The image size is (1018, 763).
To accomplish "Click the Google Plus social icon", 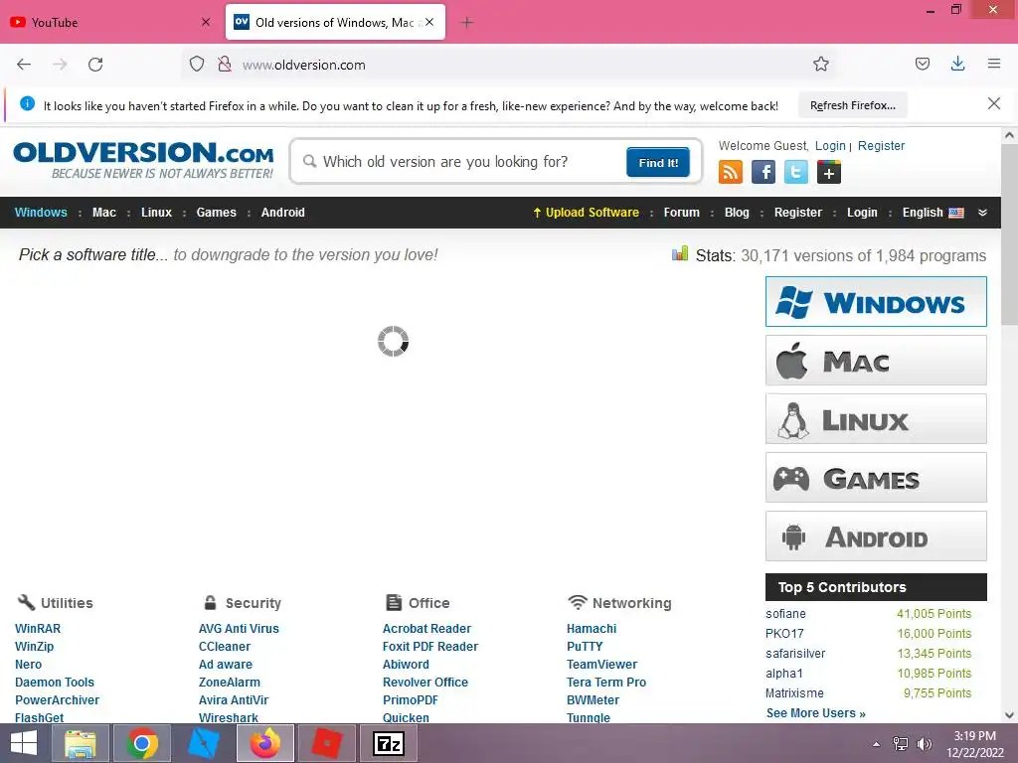I will click(829, 172).
